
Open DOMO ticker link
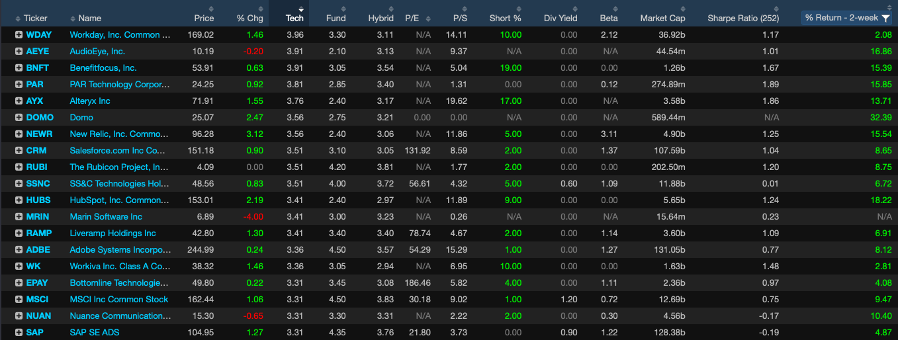pos(40,117)
